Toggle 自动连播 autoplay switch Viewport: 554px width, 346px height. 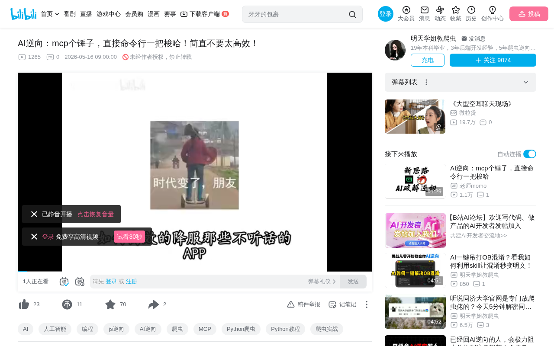coord(530,154)
